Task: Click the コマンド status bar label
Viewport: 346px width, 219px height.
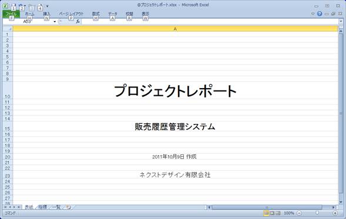Action: pyautogui.click(x=10, y=213)
